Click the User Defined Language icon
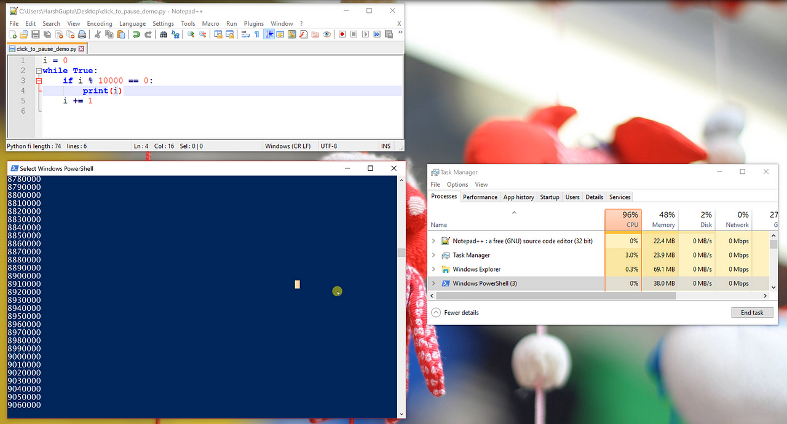The height and width of the screenshot is (424, 787). 280,34
